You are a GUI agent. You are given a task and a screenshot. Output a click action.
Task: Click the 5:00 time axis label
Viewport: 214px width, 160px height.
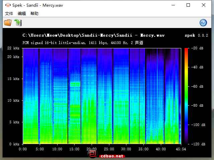tap(40, 149)
